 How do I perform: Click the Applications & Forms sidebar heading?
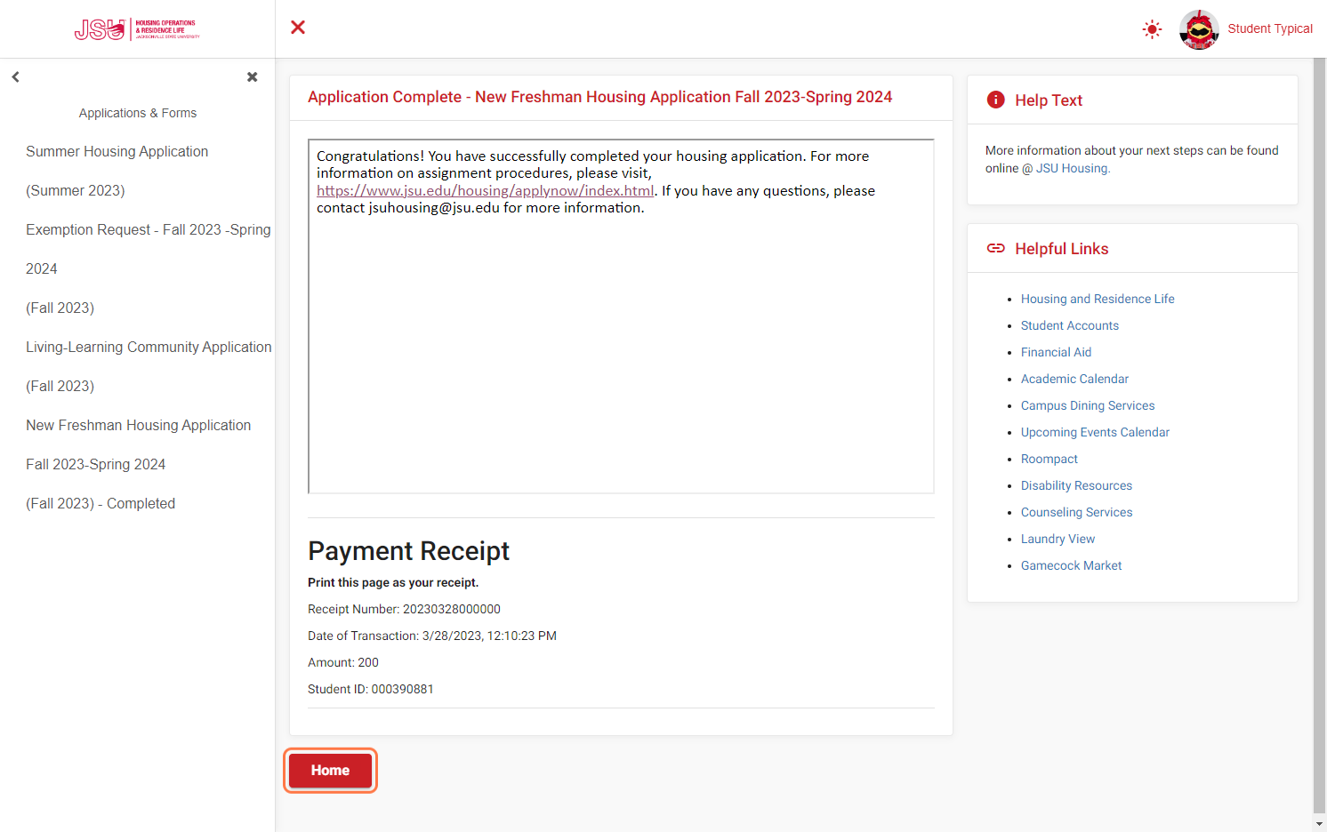[138, 114]
